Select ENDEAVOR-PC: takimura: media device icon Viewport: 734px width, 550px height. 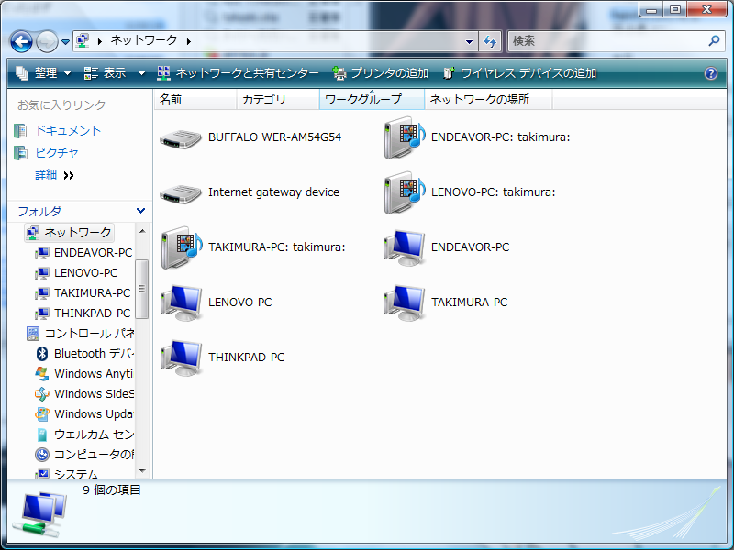(x=405, y=137)
